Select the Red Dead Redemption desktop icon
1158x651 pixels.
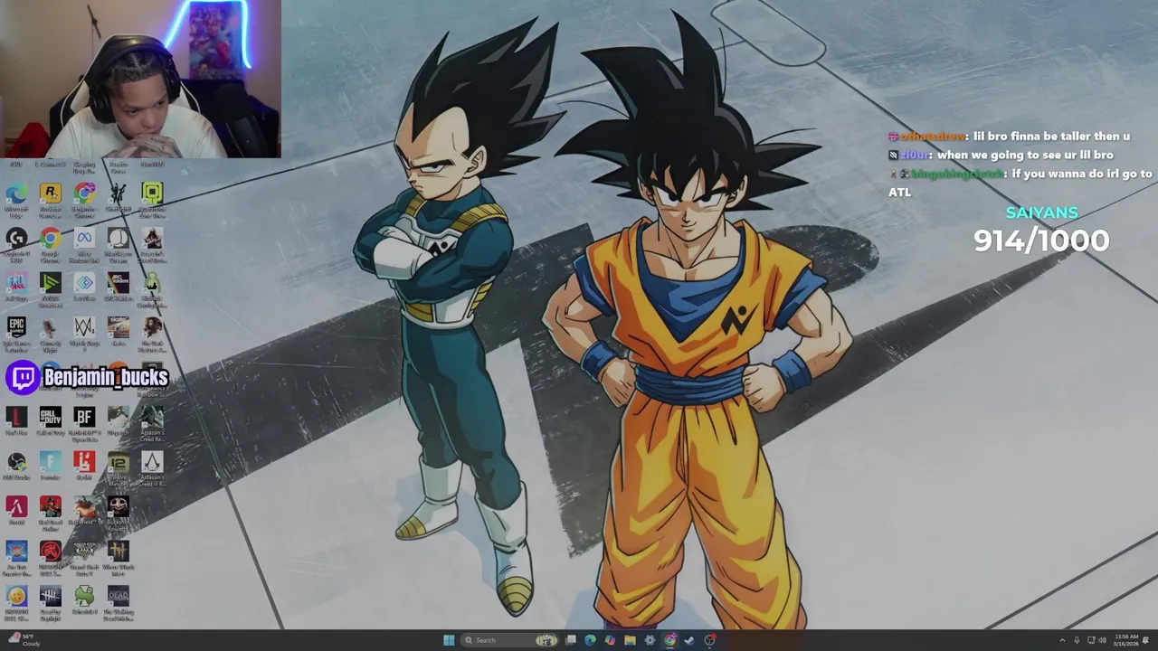tap(51, 513)
